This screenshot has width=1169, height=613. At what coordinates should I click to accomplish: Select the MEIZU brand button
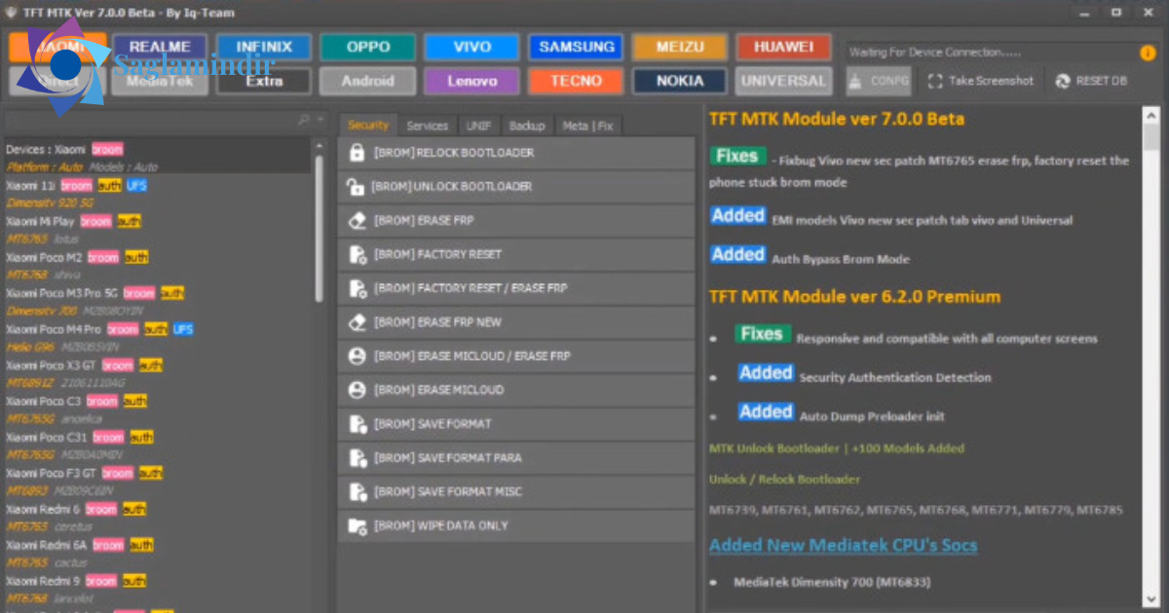tap(680, 47)
